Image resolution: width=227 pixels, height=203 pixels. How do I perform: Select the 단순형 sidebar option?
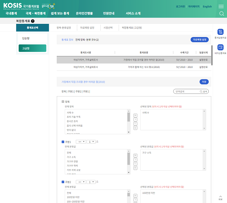[33, 38]
